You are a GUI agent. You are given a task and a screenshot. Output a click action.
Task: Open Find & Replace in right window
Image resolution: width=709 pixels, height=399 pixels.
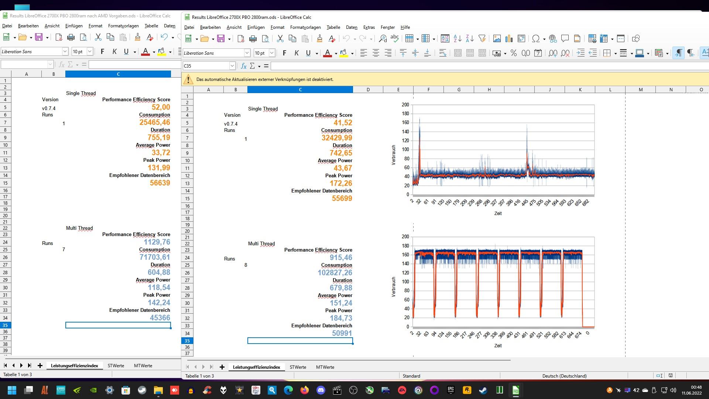pos(383,38)
